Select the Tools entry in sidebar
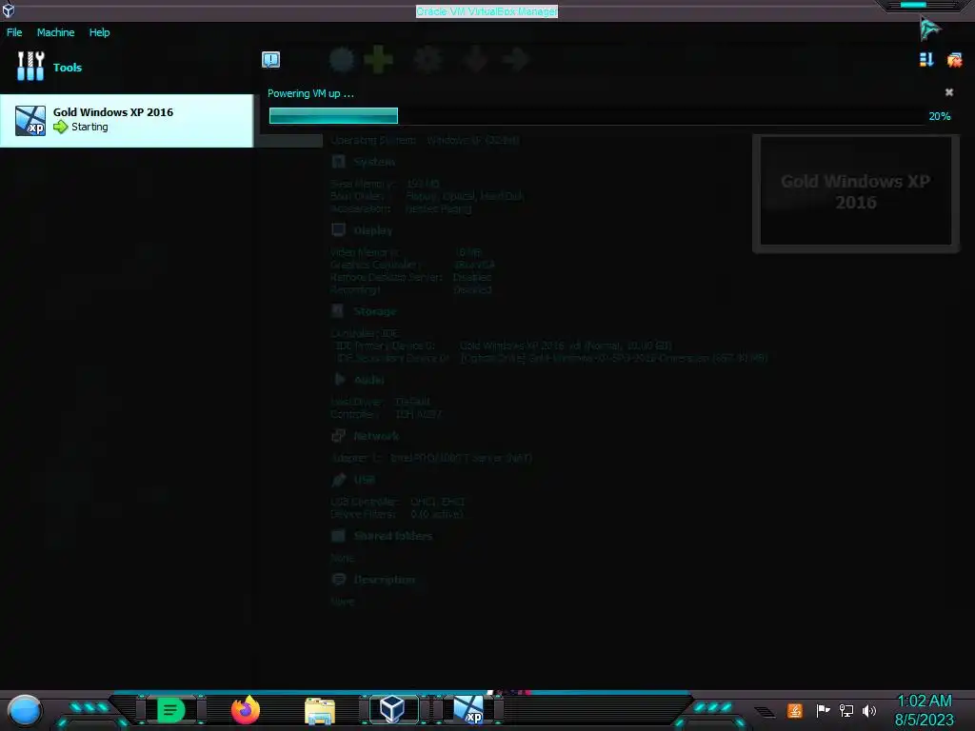This screenshot has width=975, height=731. tap(127, 67)
